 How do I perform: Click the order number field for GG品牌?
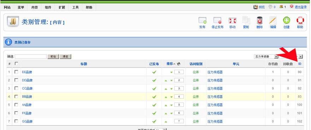pyautogui.click(x=179, y=121)
